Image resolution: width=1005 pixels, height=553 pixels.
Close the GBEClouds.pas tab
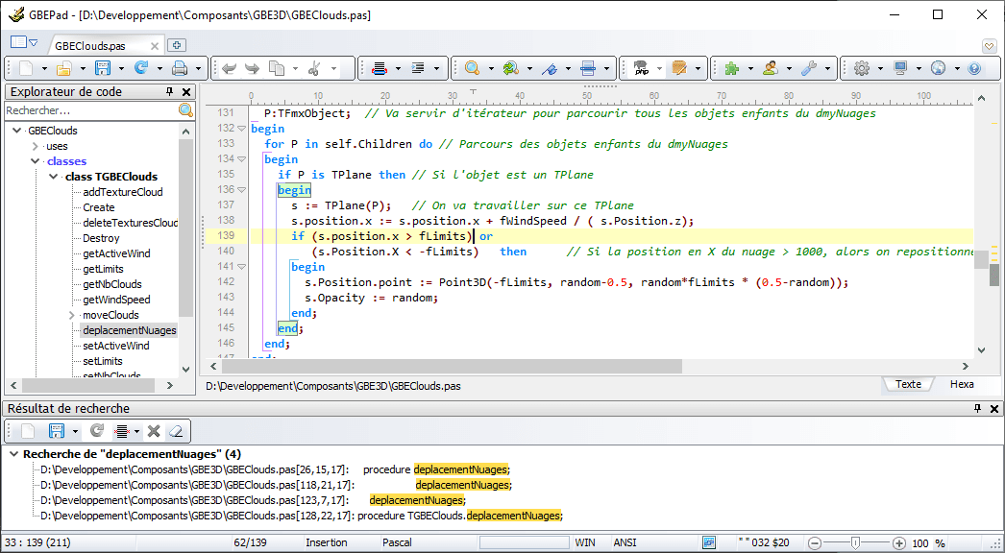[155, 46]
